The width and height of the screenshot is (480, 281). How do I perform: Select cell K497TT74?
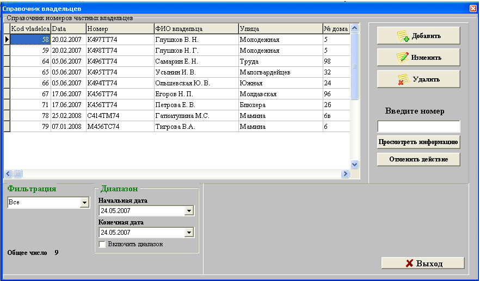coord(120,40)
